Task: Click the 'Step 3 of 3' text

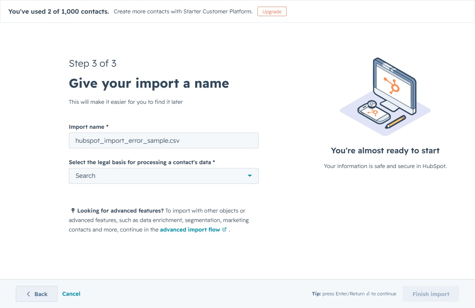Action: pos(93,63)
